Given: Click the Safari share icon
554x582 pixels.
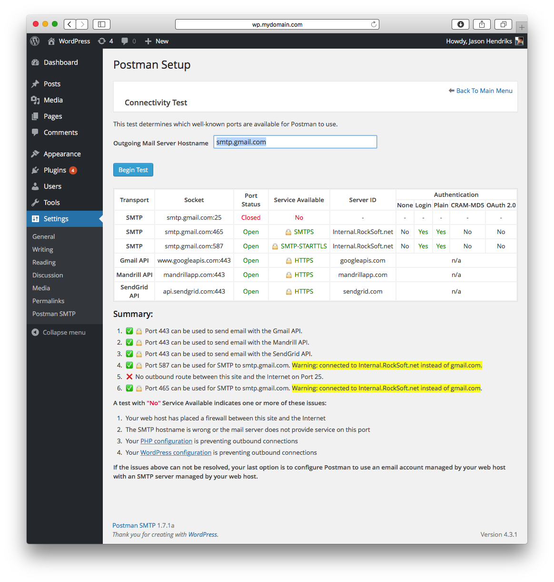Looking at the screenshot, I should [482, 24].
